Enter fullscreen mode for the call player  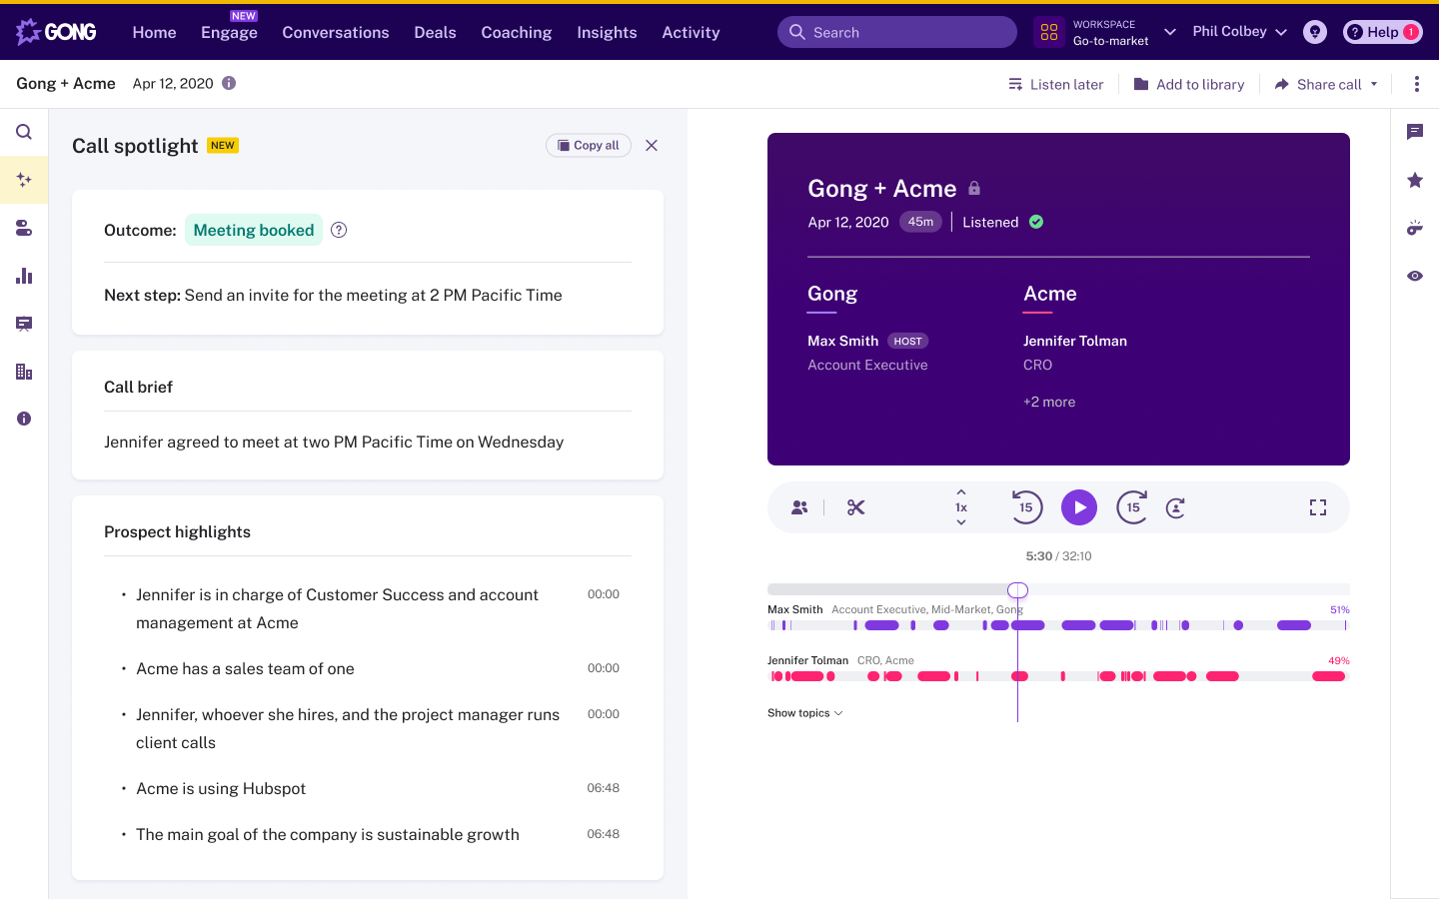(x=1317, y=507)
